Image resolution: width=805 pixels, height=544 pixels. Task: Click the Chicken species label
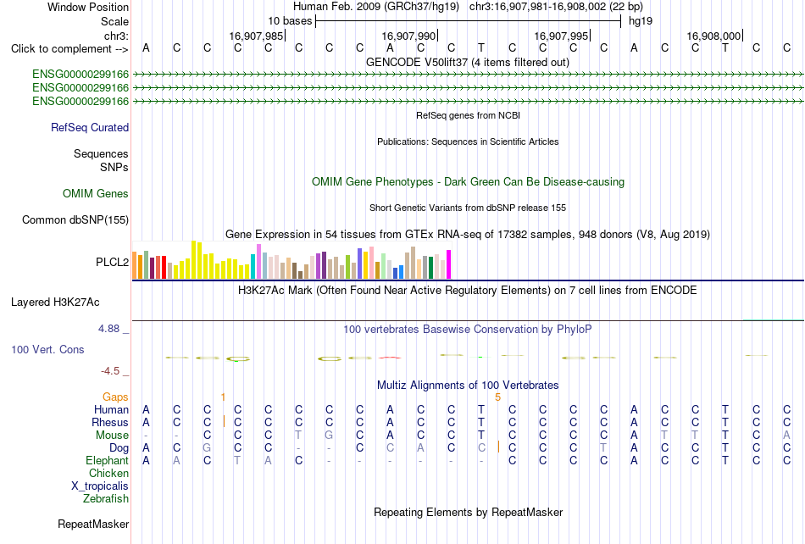pyautogui.click(x=108, y=473)
